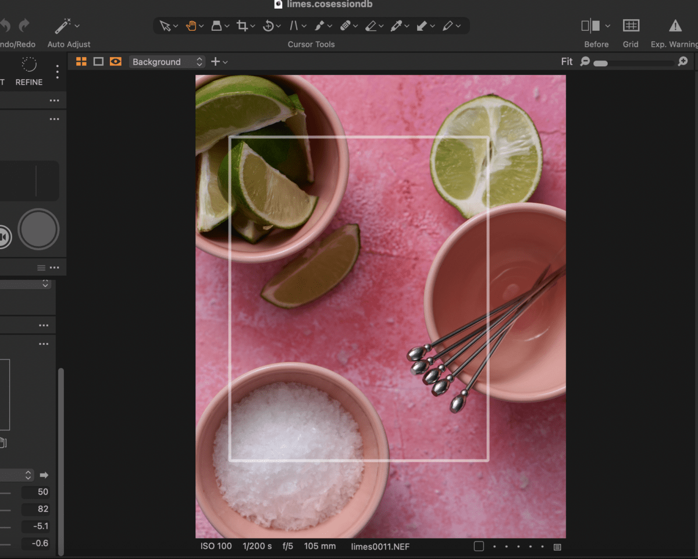
Task: Open the Background layer dropdown
Action: (167, 61)
